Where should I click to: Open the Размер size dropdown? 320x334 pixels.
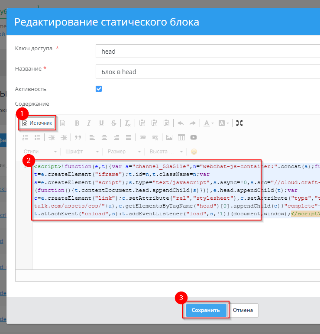tap(124, 152)
